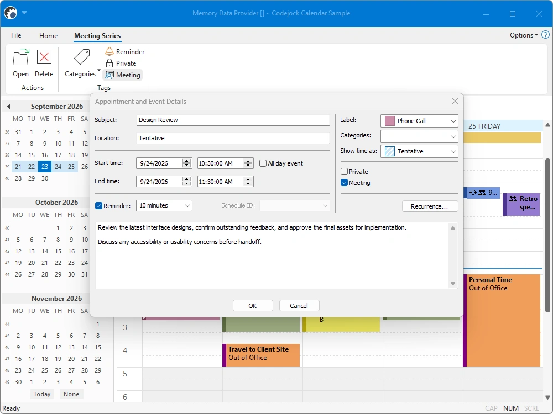
Task: Click the 25 FRIDAY day header
Action: click(503, 126)
